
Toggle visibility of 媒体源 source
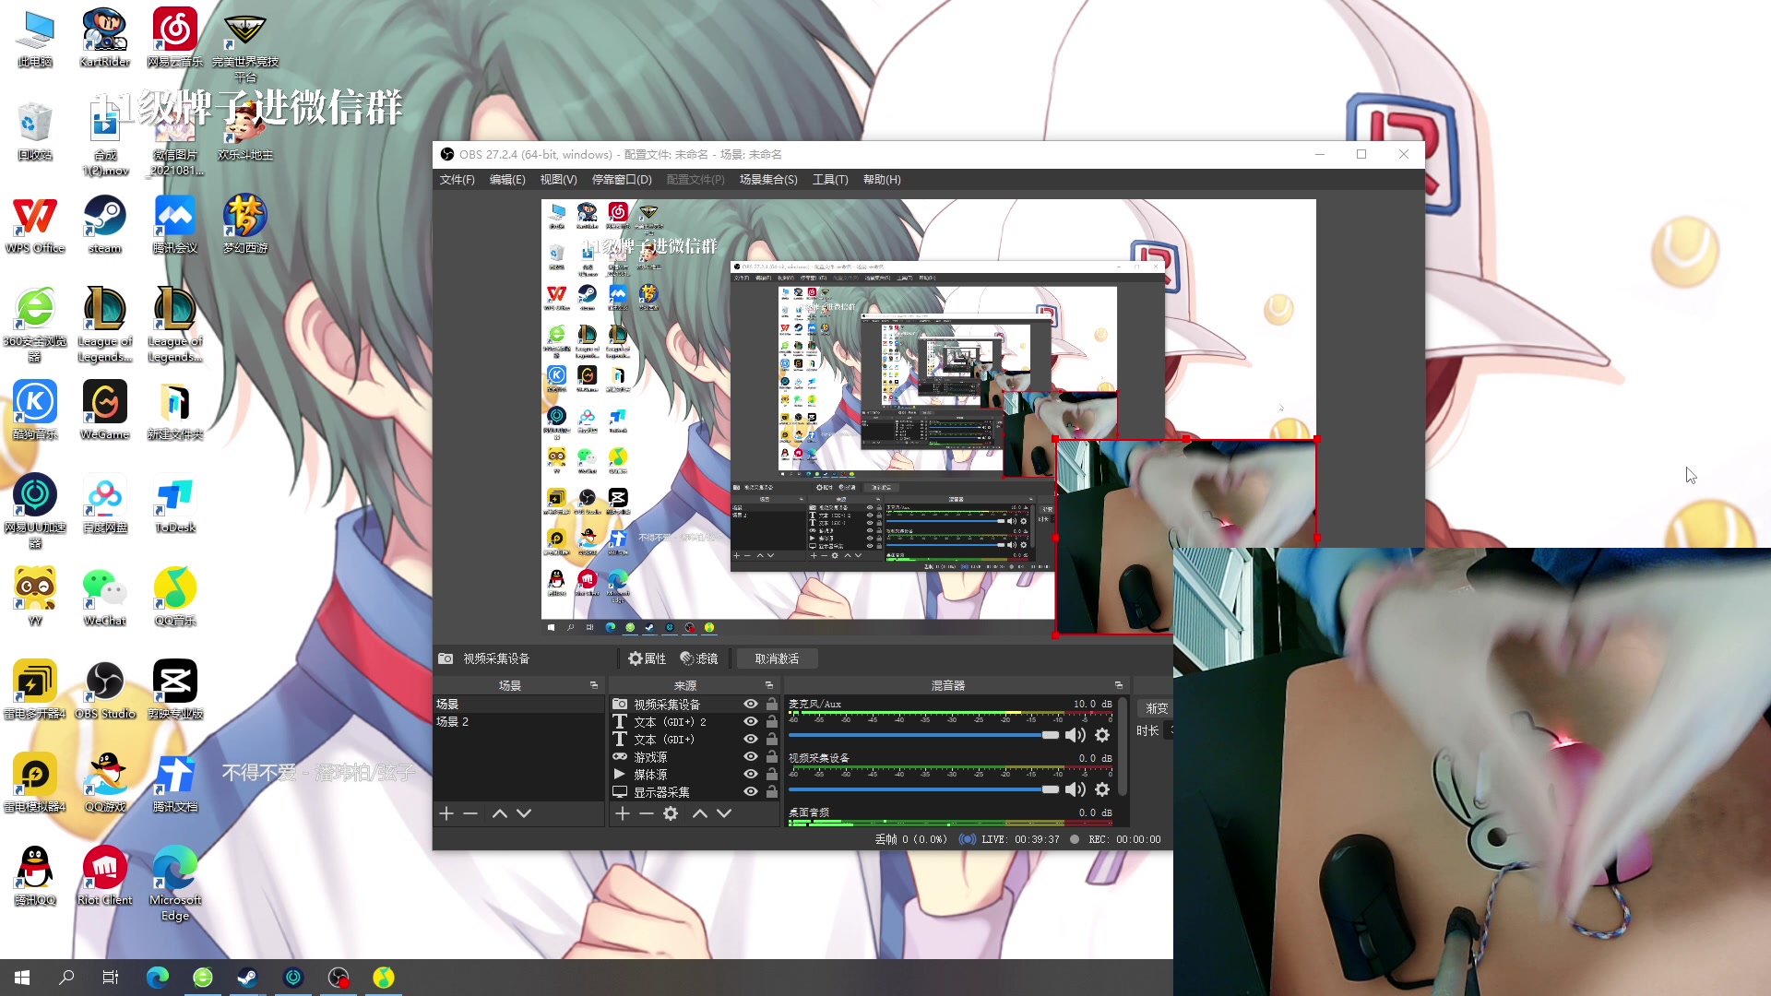point(751,774)
